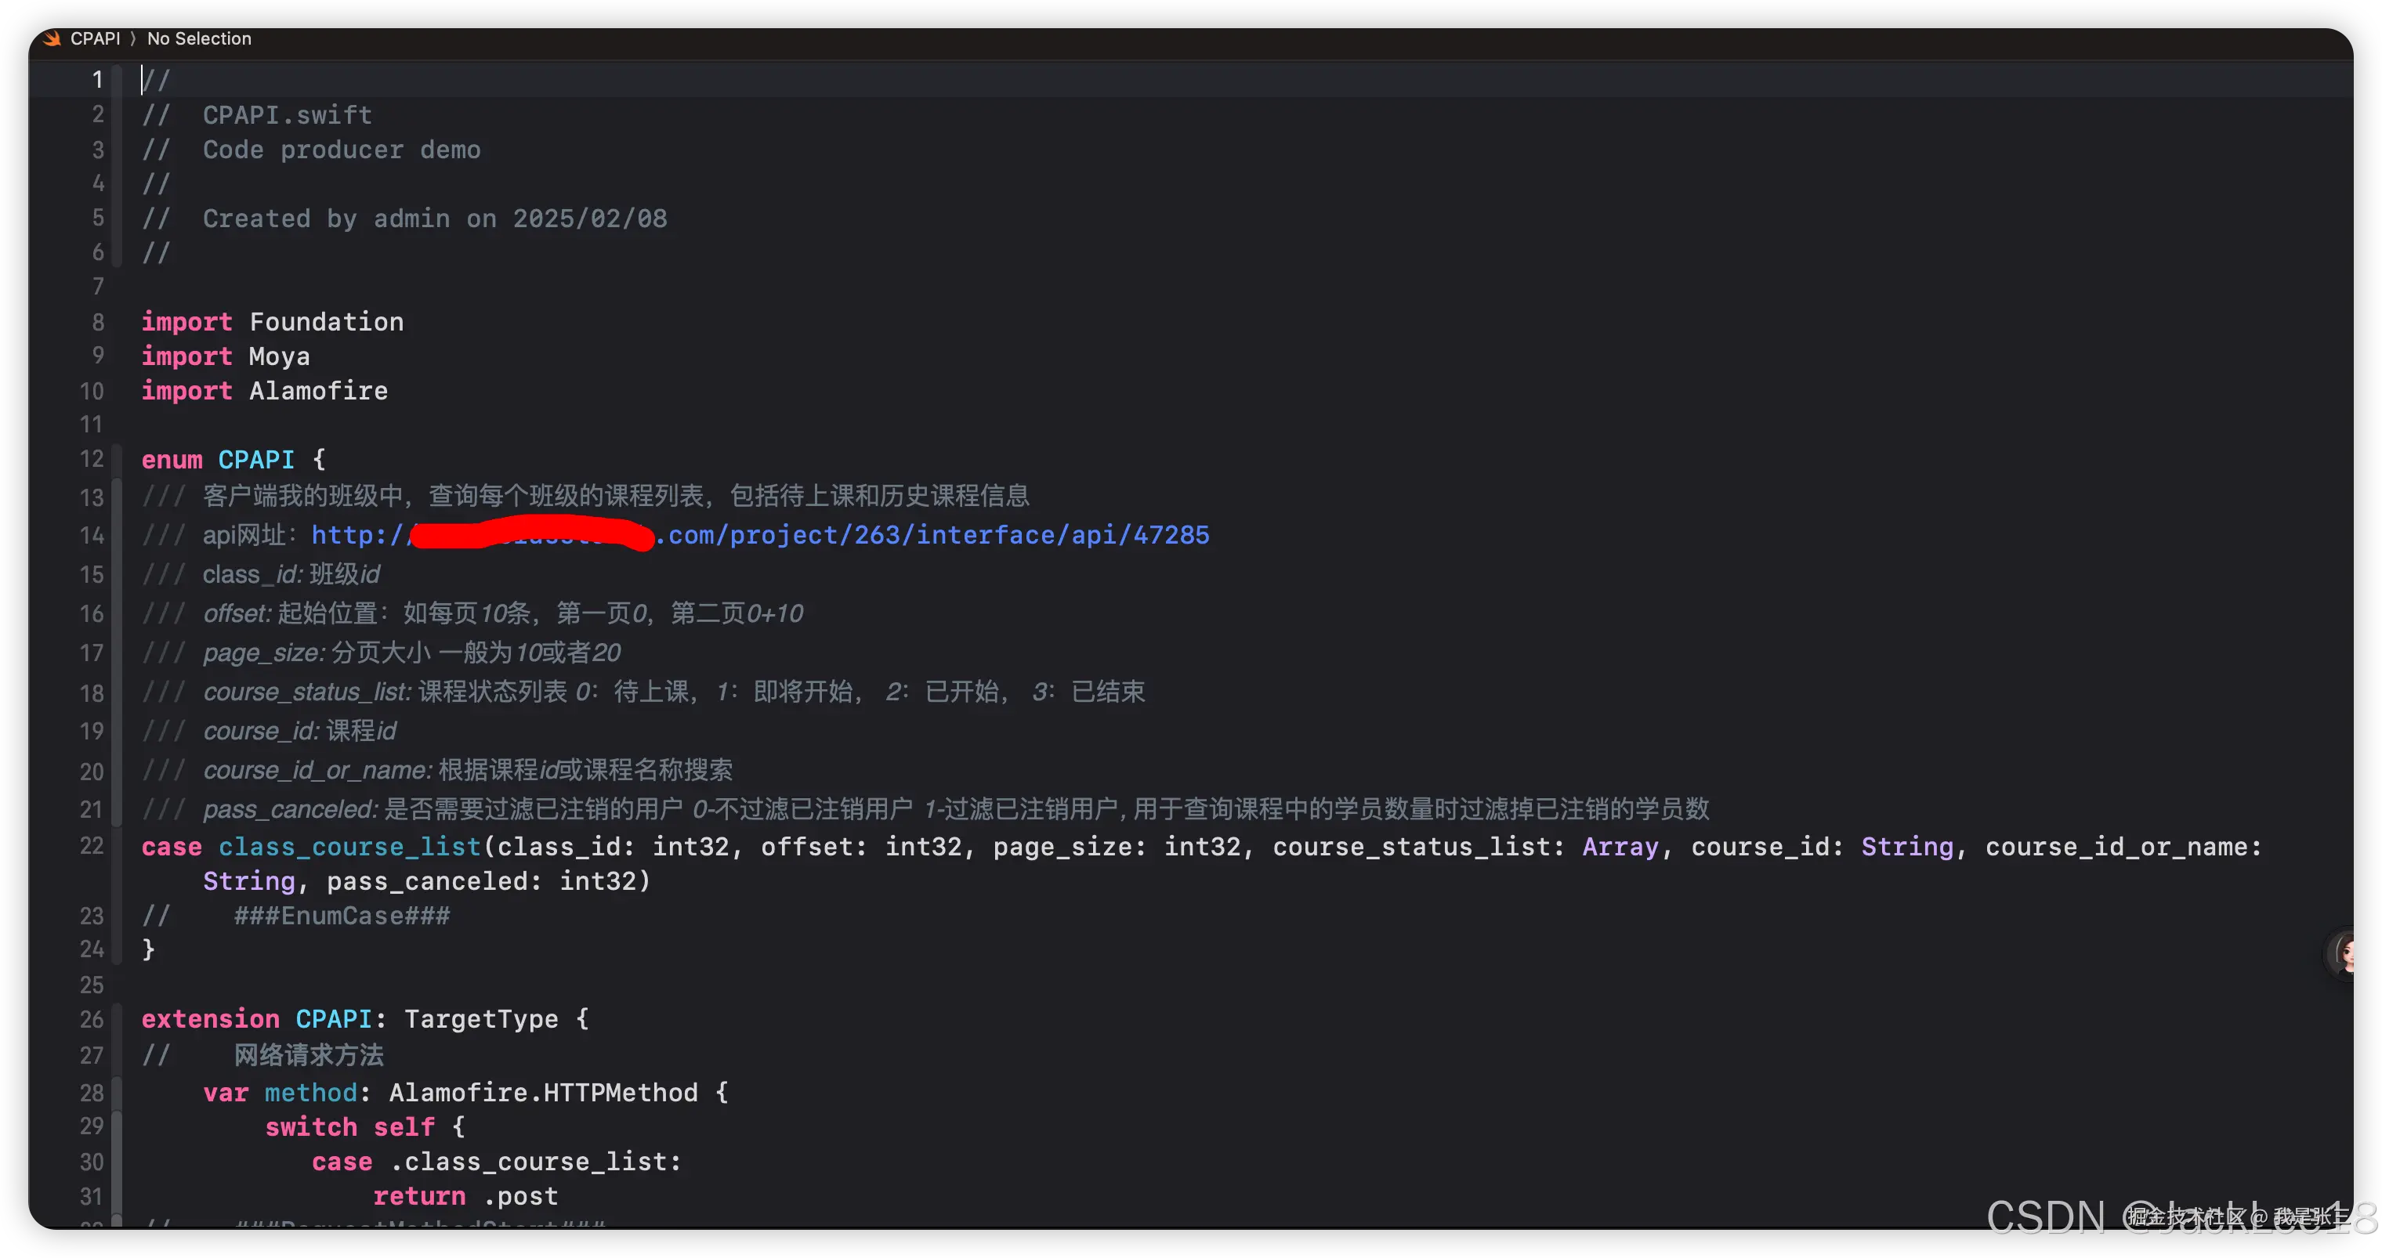Click TargetType in the extension declaration
This screenshot has height=1258, width=2382.
click(x=481, y=1018)
